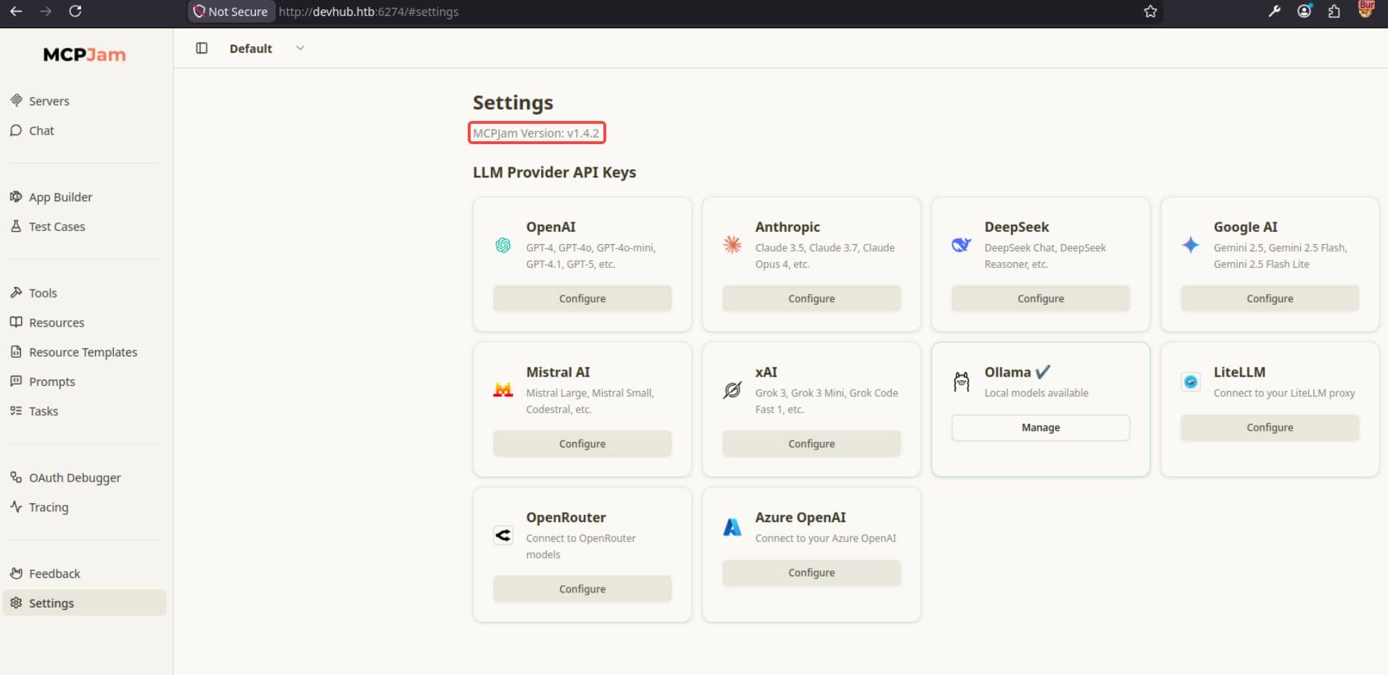Open the Tools section in sidebar

(84, 293)
